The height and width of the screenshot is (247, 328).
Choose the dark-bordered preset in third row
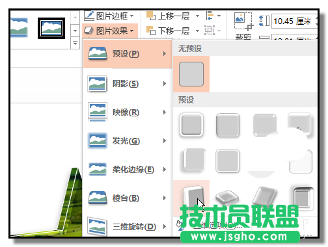(303, 198)
